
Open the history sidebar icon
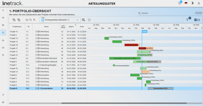pyautogui.click(x=3, y=95)
